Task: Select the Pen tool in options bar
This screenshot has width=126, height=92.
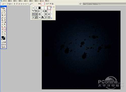Action: 15,4
